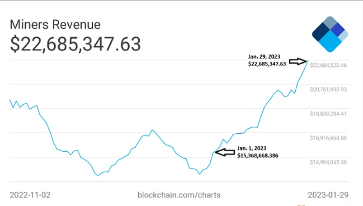Screen dimensions: 363x206
Task: Click the arrow pointing at the Jan. 29 peak
Action: click(x=298, y=61)
